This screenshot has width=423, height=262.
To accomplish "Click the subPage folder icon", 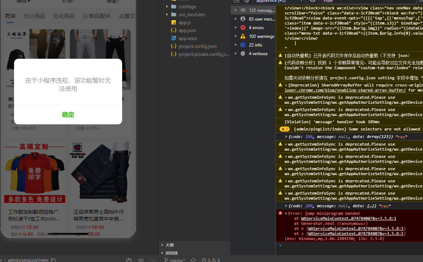I will [174, 6].
